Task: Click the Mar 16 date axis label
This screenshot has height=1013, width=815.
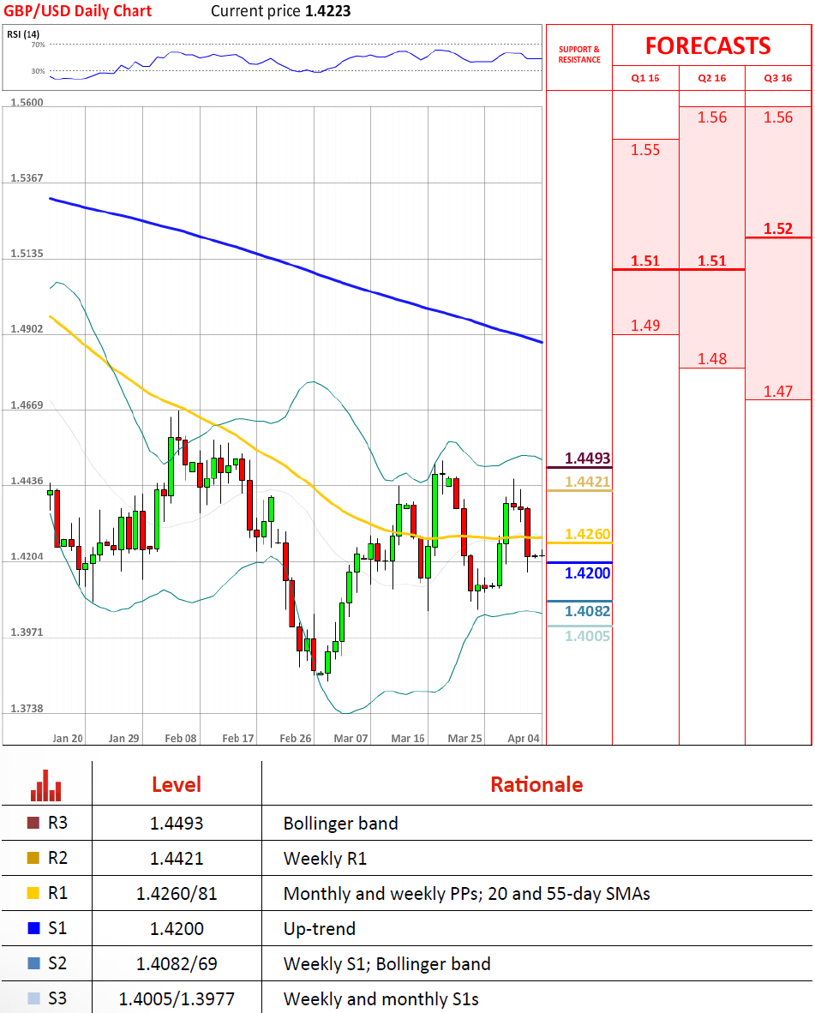Action: [x=408, y=739]
